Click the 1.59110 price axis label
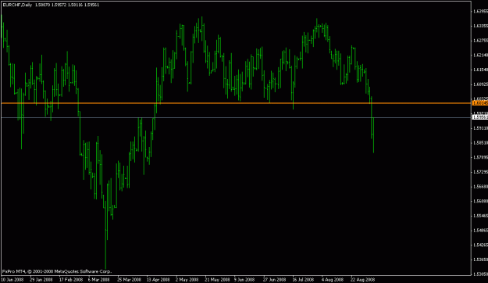 click(x=480, y=128)
